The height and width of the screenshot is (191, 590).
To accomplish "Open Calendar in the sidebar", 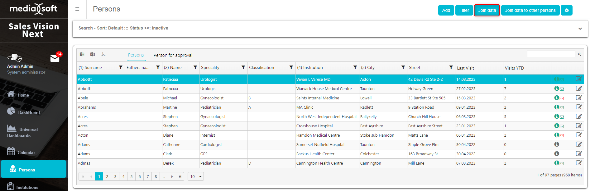I will (x=26, y=152).
